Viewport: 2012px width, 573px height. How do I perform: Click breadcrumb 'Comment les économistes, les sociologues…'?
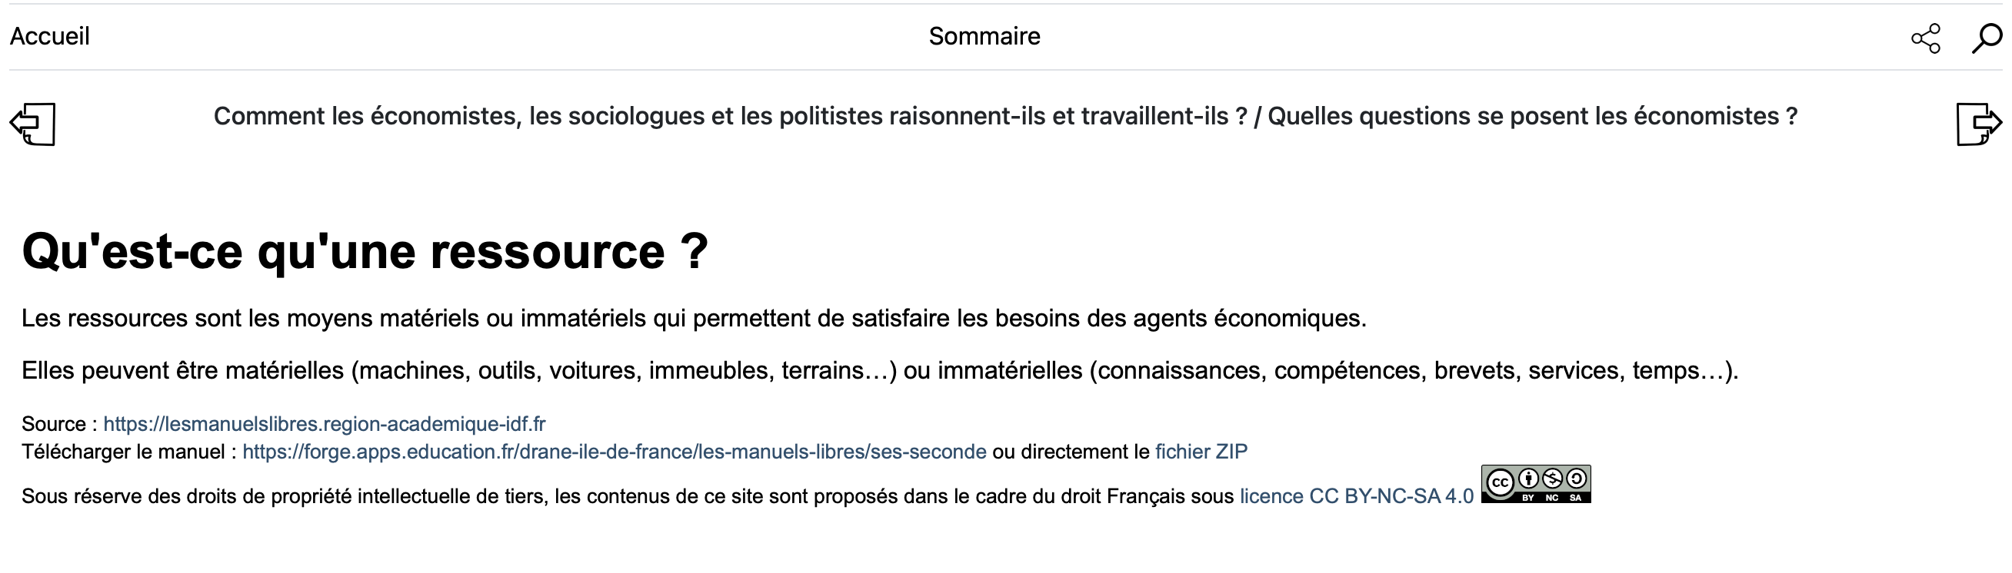point(730,116)
